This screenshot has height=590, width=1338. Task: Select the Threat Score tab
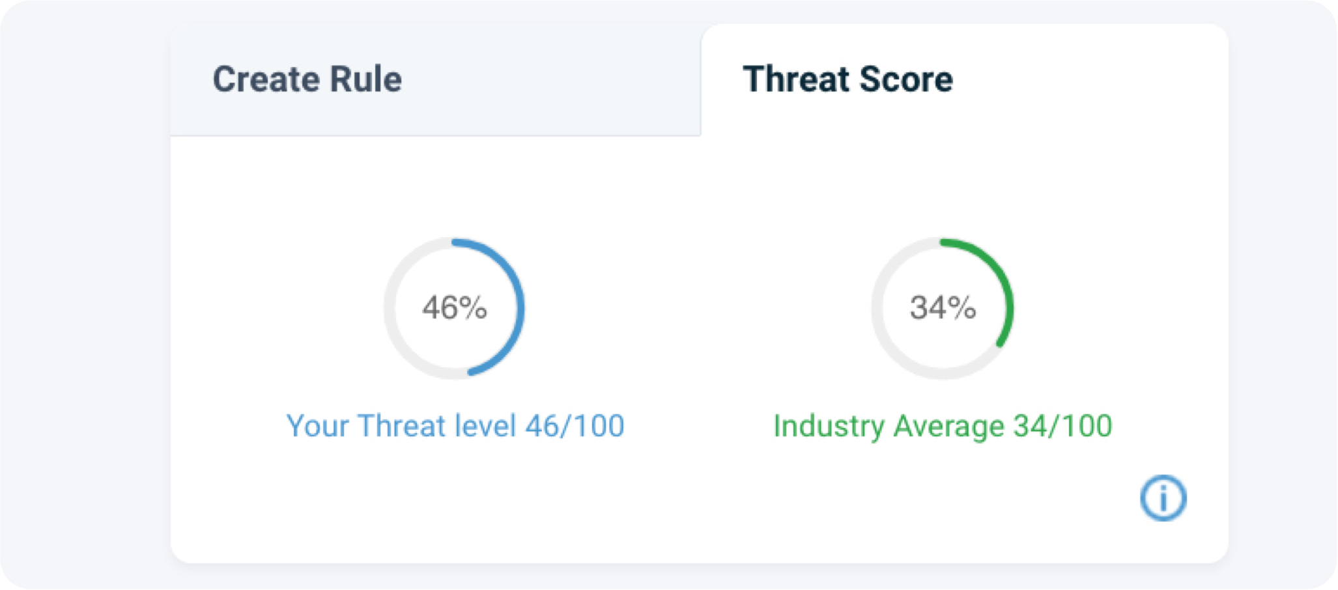point(965,79)
